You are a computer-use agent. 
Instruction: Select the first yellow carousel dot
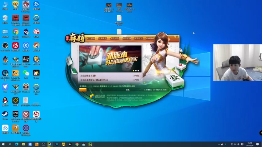point(134,71)
